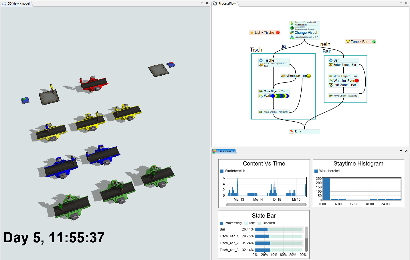Click the Assign Labels activity icon
410x260 pixels.
(x=292, y=28)
